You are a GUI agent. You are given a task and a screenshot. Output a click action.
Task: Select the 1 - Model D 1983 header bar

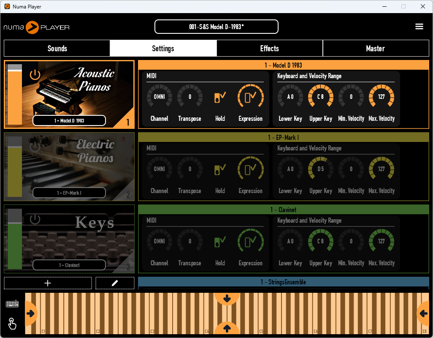click(283, 65)
